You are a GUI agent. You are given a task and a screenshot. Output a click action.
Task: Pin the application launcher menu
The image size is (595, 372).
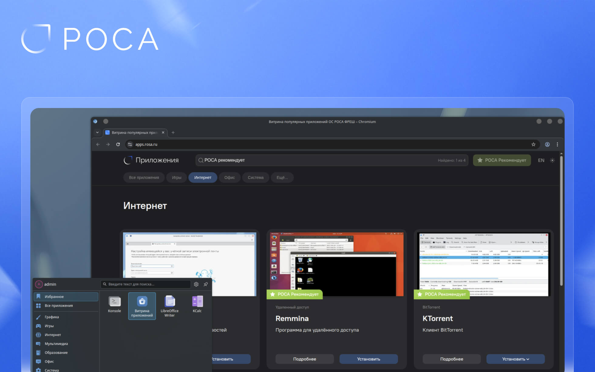[x=206, y=284]
